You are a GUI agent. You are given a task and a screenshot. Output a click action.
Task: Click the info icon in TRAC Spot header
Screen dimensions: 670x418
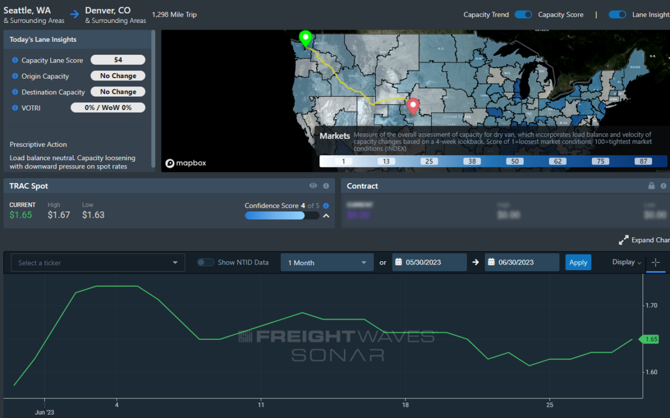pyautogui.click(x=326, y=186)
